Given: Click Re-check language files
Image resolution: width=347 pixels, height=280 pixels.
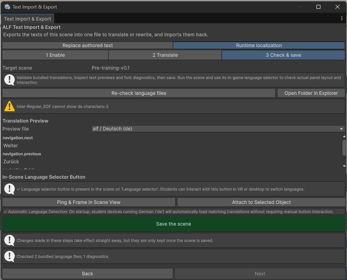Looking at the screenshot, I should click(139, 93).
